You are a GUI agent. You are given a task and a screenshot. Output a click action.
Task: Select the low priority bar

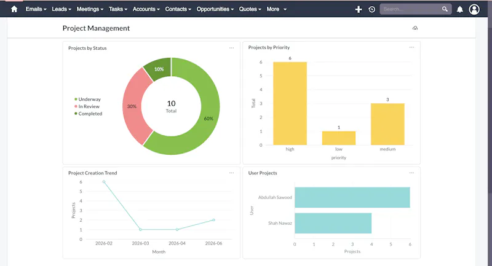click(339, 138)
